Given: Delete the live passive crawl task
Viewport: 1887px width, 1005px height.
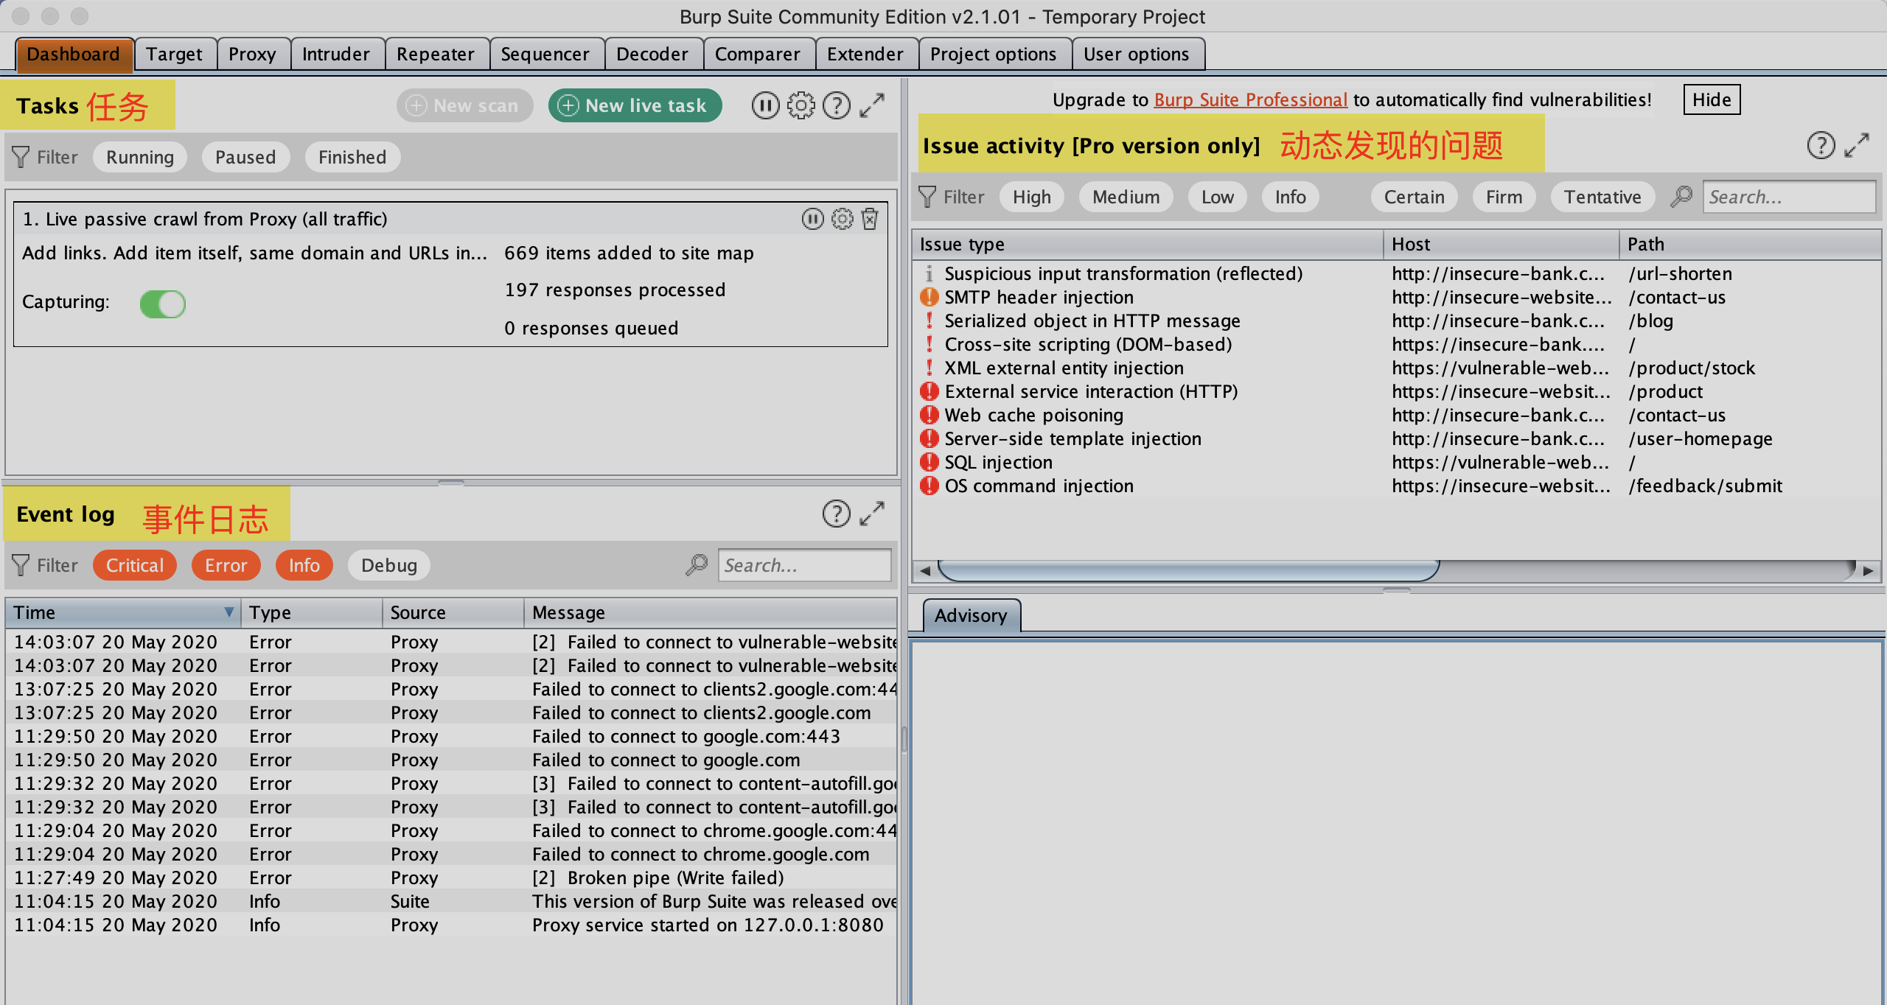Looking at the screenshot, I should (x=870, y=219).
